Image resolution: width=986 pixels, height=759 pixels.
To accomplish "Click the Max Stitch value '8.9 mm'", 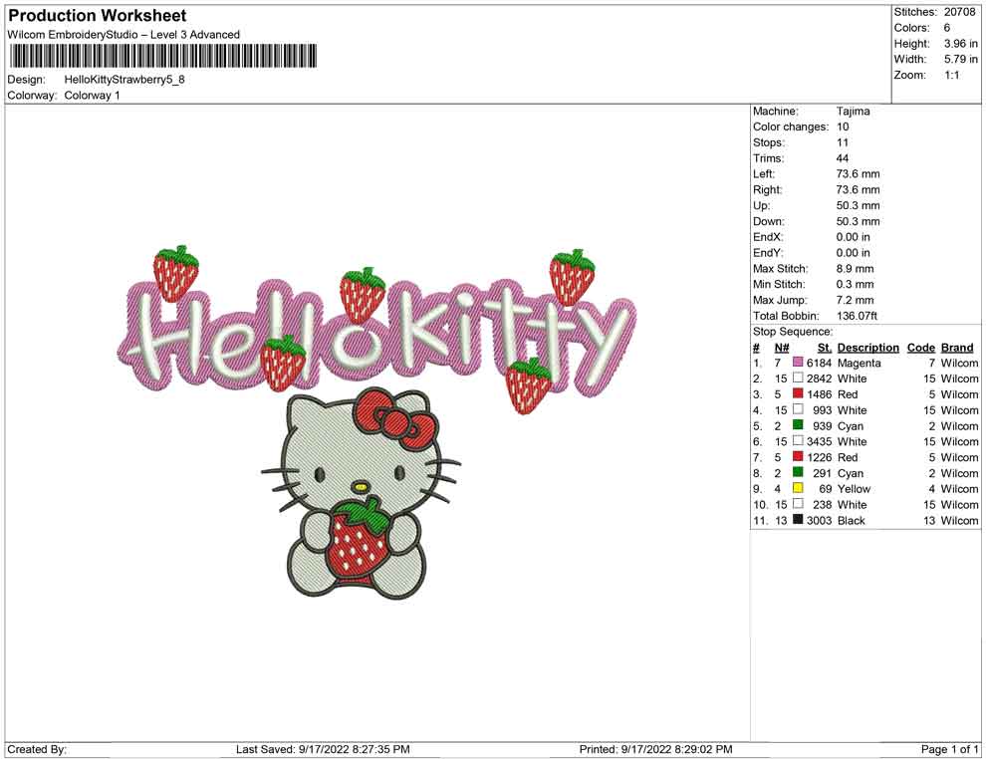I will (856, 269).
